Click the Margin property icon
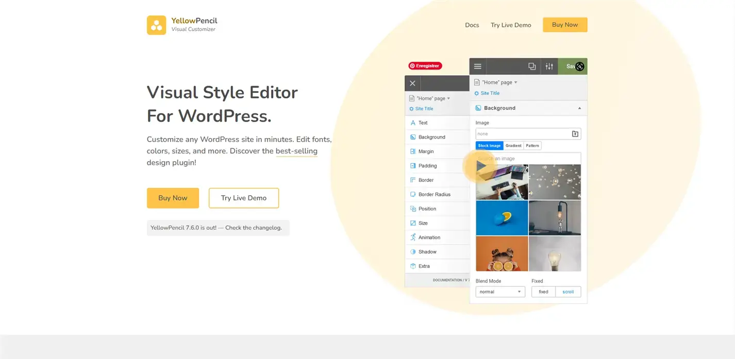The image size is (735, 359). click(413, 151)
